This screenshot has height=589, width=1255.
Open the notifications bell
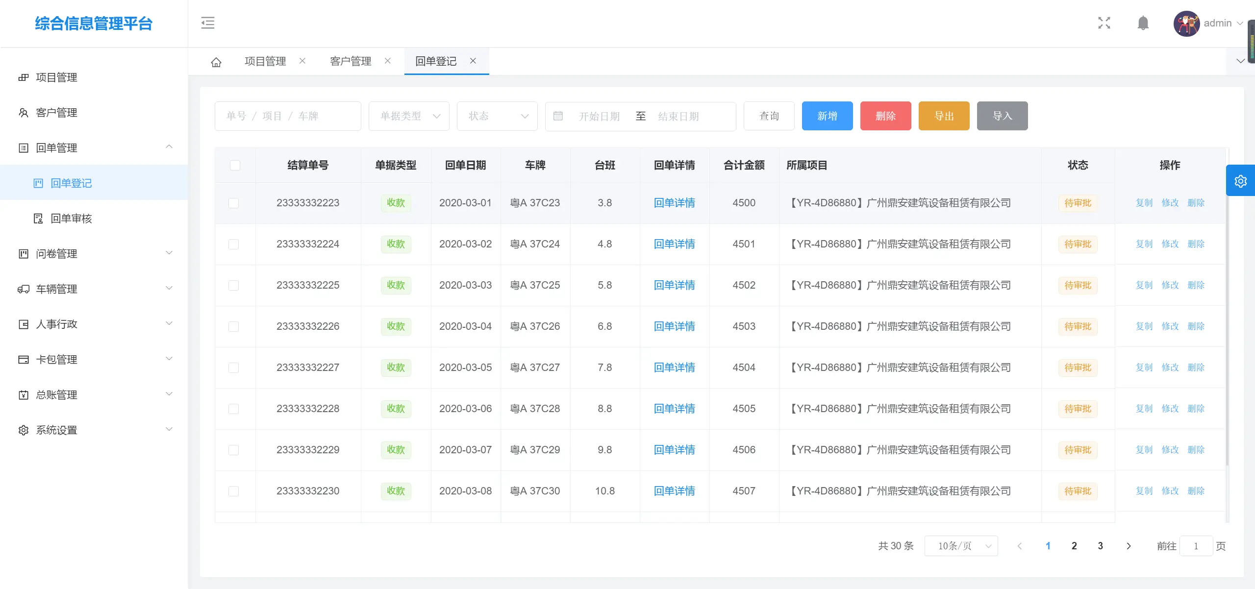coord(1143,23)
